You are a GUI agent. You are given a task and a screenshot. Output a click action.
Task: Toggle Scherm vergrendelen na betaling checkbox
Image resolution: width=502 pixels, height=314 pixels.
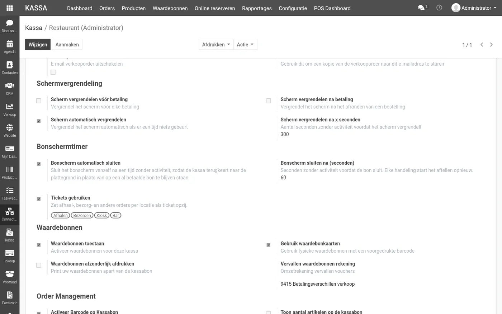[268, 101]
